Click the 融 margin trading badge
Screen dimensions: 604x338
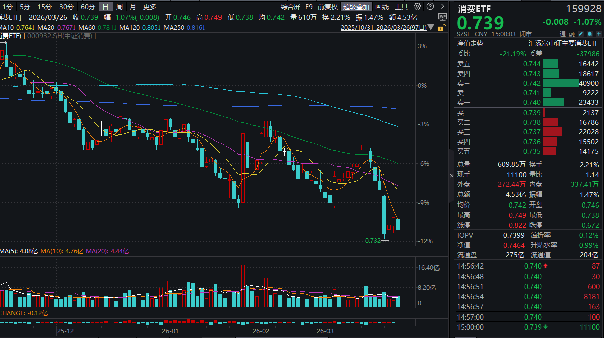(x=572, y=34)
